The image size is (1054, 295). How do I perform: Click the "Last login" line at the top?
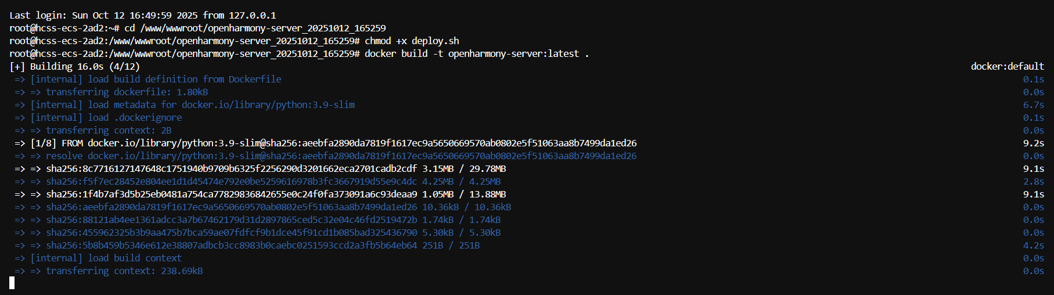(142, 15)
